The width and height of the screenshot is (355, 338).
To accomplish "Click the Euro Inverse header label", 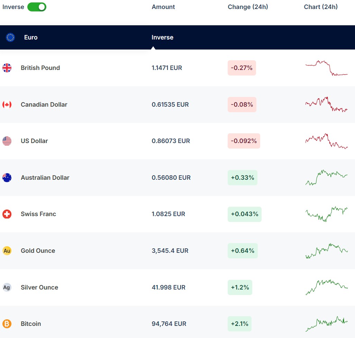I will 162,37.
